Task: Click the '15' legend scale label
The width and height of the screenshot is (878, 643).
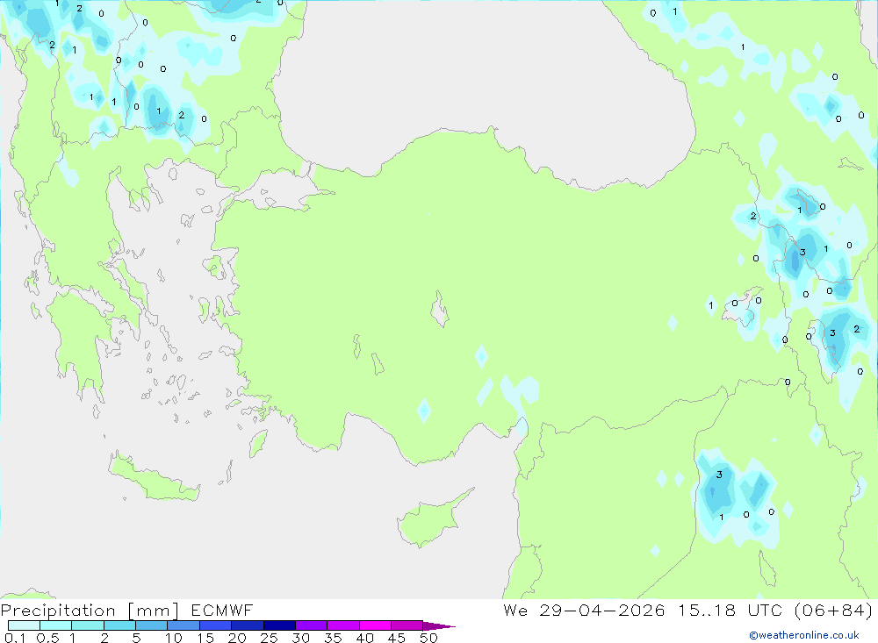Action: [x=205, y=638]
